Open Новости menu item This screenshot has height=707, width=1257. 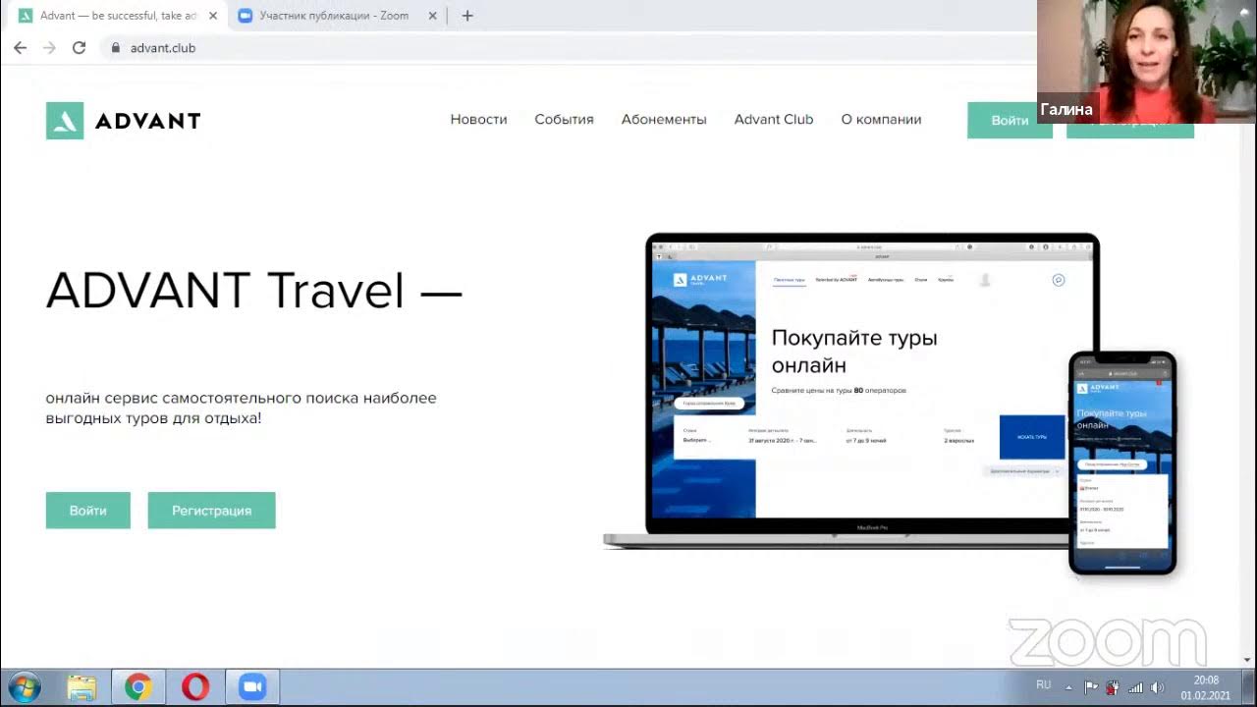pyautogui.click(x=478, y=120)
